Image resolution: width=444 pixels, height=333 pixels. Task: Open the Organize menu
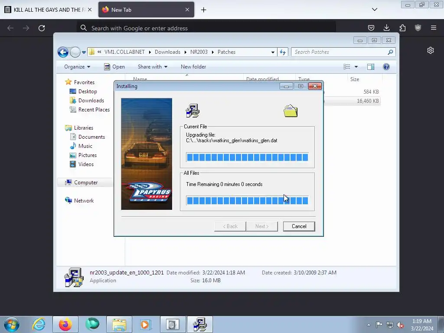(x=77, y=67)
